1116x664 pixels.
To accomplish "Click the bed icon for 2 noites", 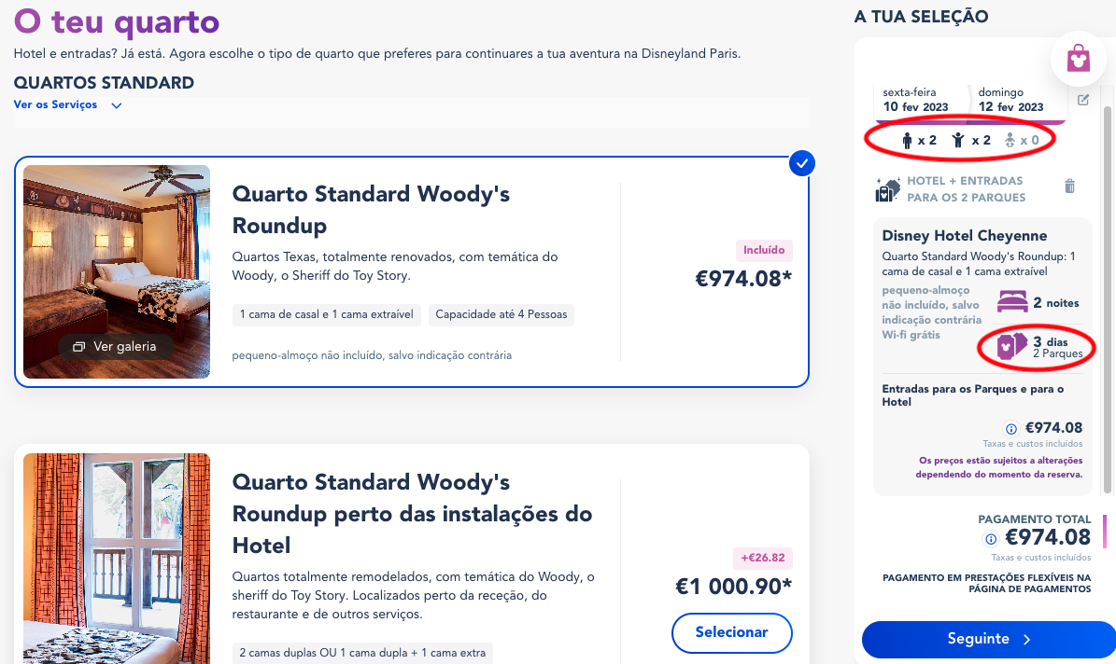I will point(1012,302).
